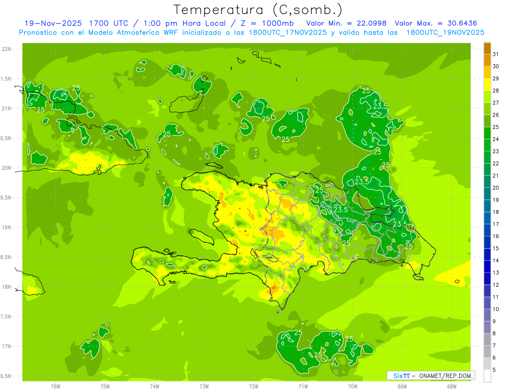The width and height of the screenshot is (507, 392).
Task: Click the "6.5N" latitude axis label
Action: pyautogui.click(x=6, y=376)
